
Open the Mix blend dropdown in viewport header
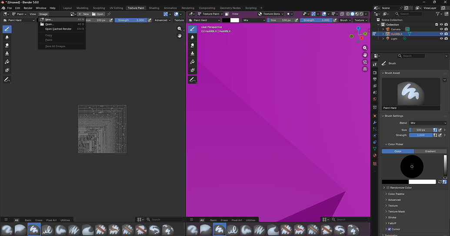point(254,20)
